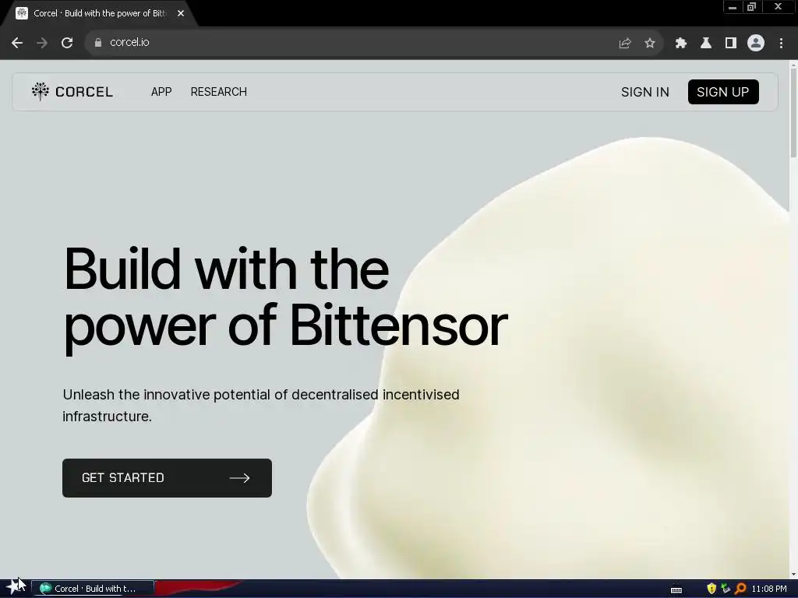Click the browser back arrow
The height and width of the screenshot is (598, 798).
tap(17, 43)
